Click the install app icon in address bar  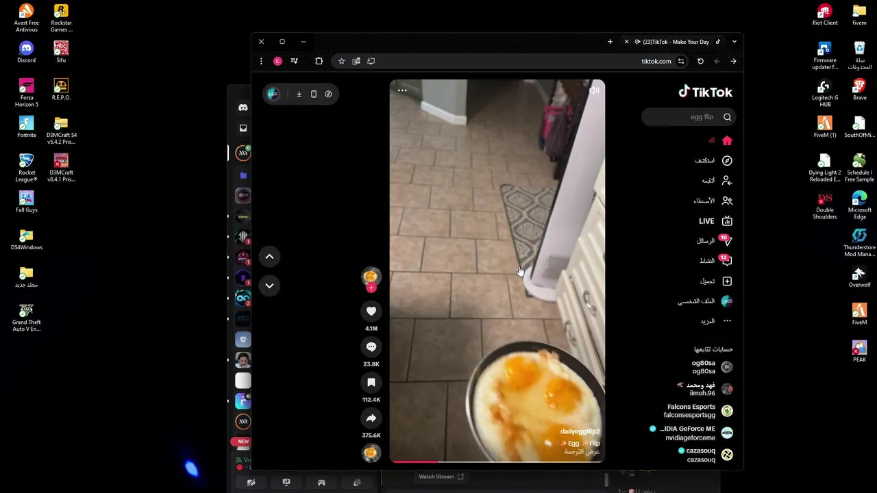pyautogui.click(x=371, y=61)
